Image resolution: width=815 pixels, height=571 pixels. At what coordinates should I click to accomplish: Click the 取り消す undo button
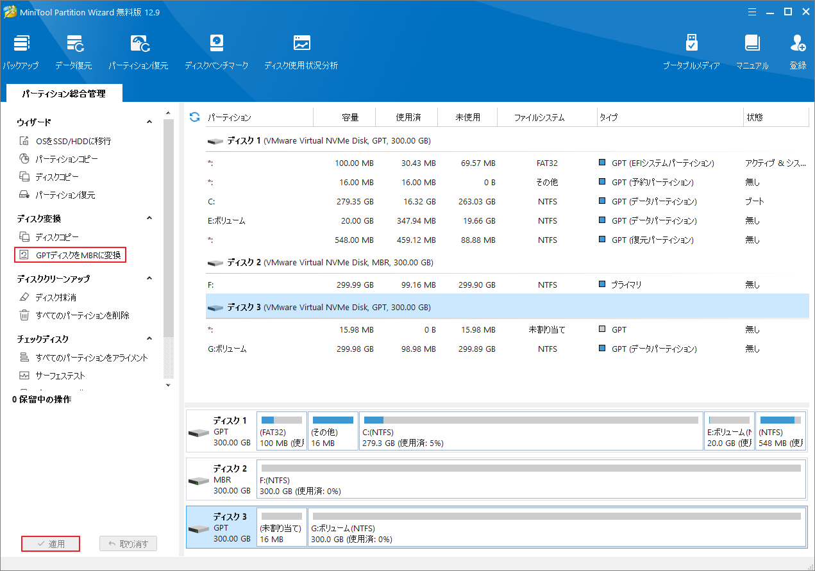click(x=128, y=543)
